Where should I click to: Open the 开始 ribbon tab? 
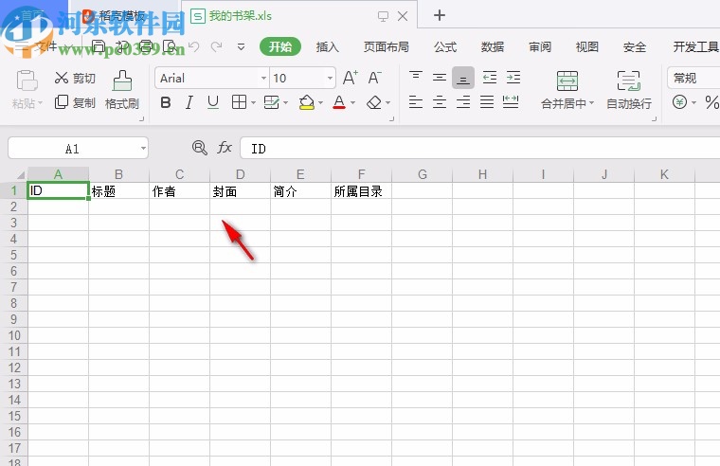click(x=280, y=46)
